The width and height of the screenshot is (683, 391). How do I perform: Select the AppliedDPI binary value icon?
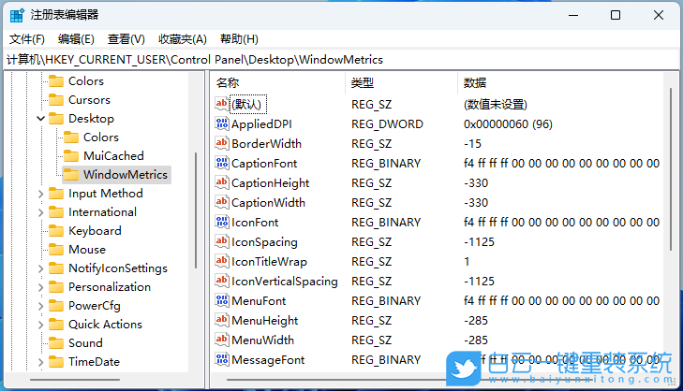coord(222,123)
